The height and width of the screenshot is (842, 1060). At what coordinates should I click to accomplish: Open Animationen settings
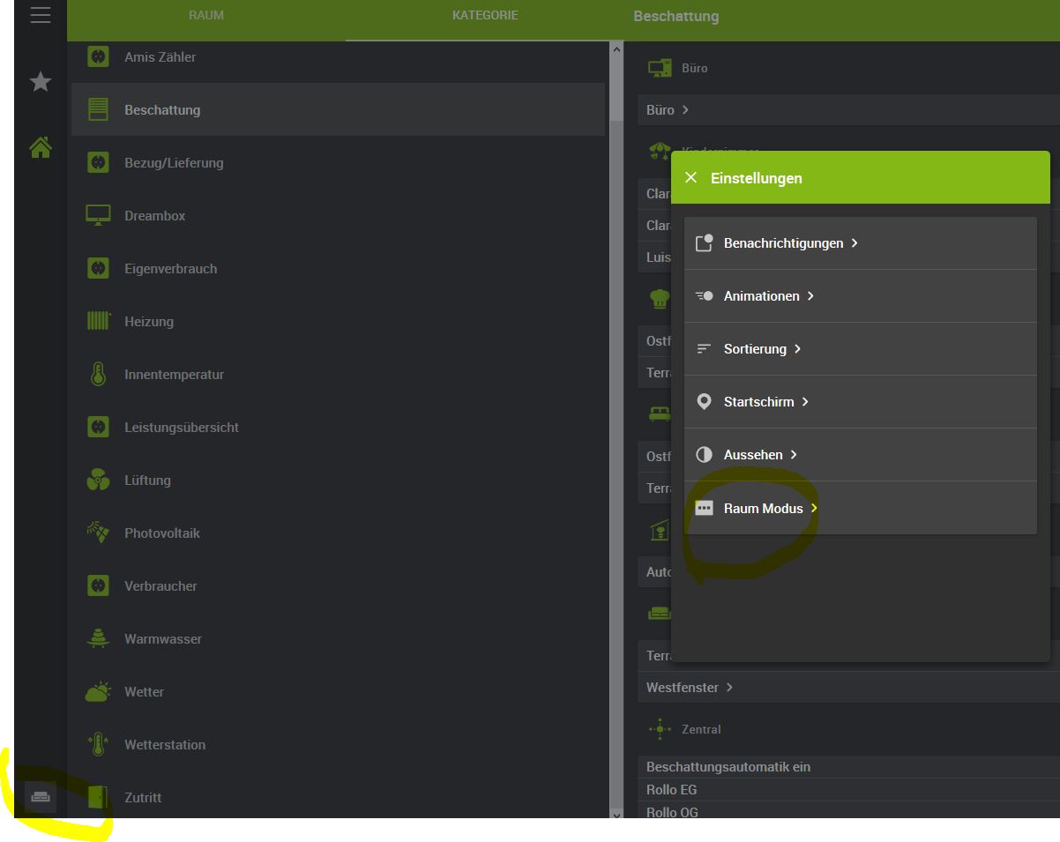pyautogui.click(x=861, y=296)
